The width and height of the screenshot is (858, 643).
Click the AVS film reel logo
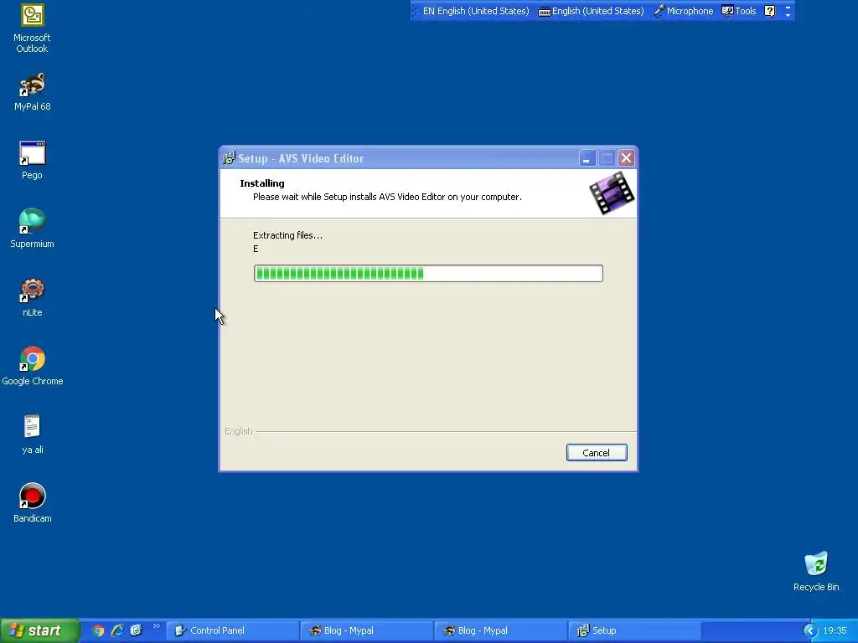[612, 193]
